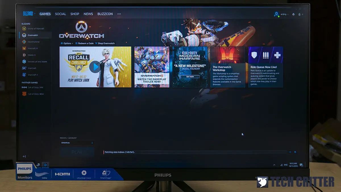This screenshot has width=341, height=192.
Task: Open the Americas region selector
Action: click(x=77, y=143)
